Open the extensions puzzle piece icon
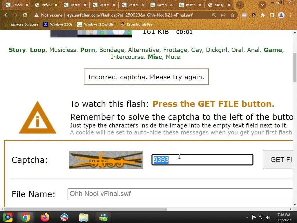The width and height of the screenshot is (297, 223). [262, 15]
